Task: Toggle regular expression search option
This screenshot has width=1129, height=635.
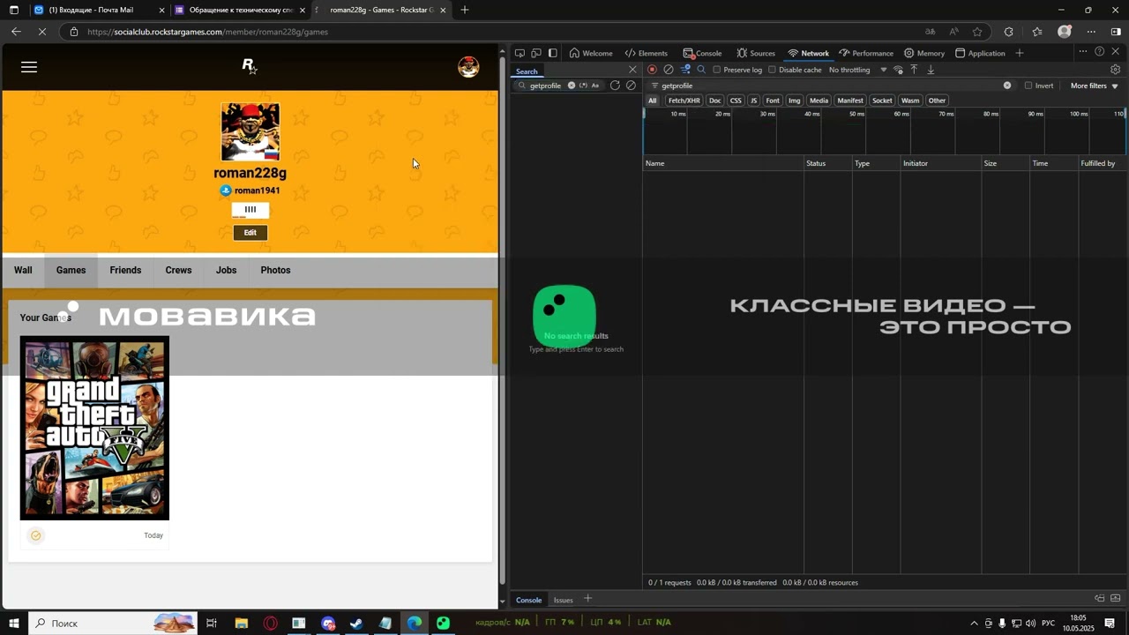Action: [x=583, y=86]
